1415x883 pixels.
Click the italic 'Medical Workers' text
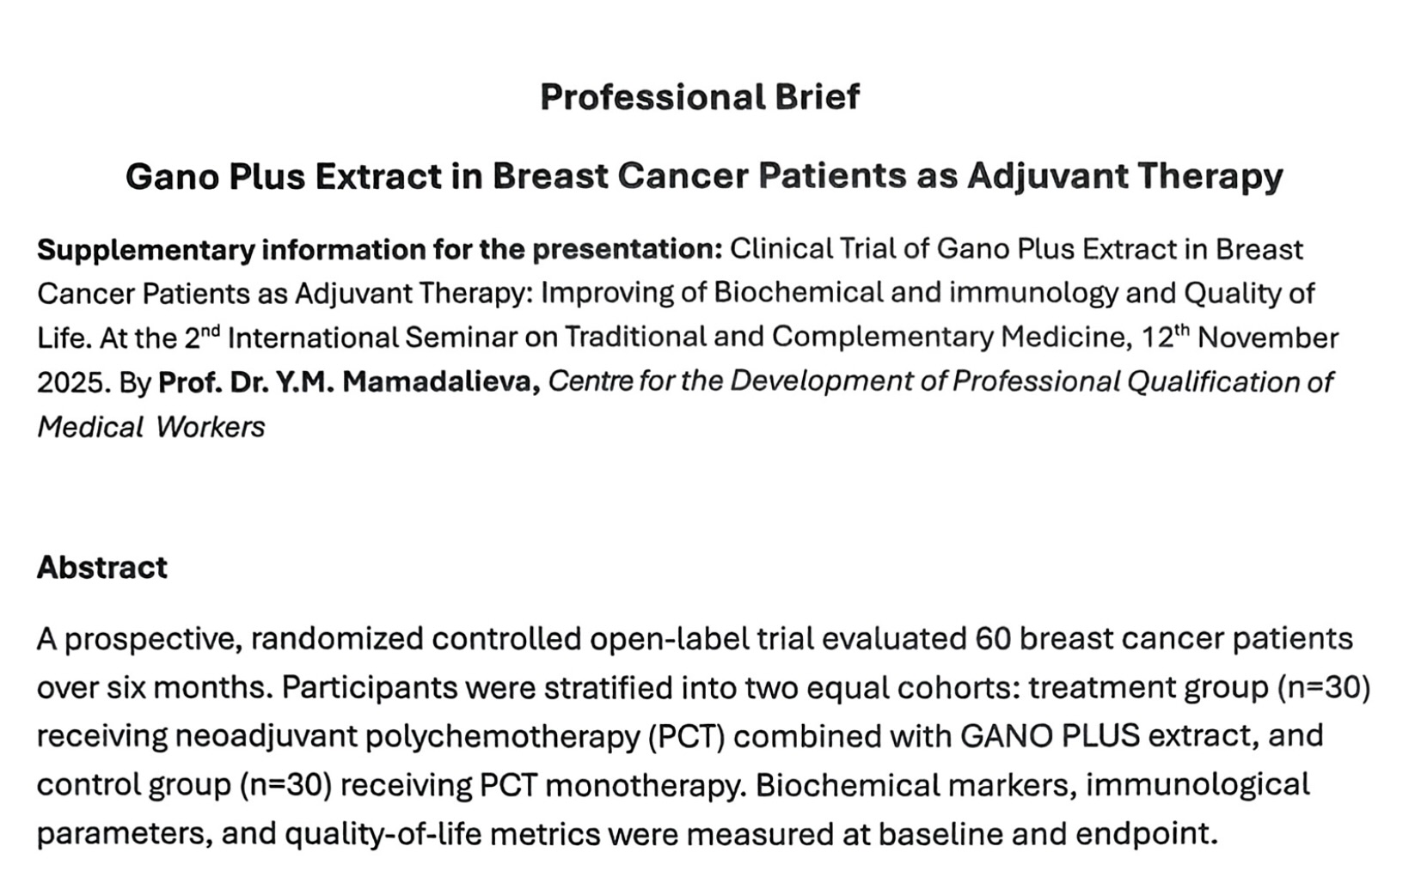click(151, 427)
